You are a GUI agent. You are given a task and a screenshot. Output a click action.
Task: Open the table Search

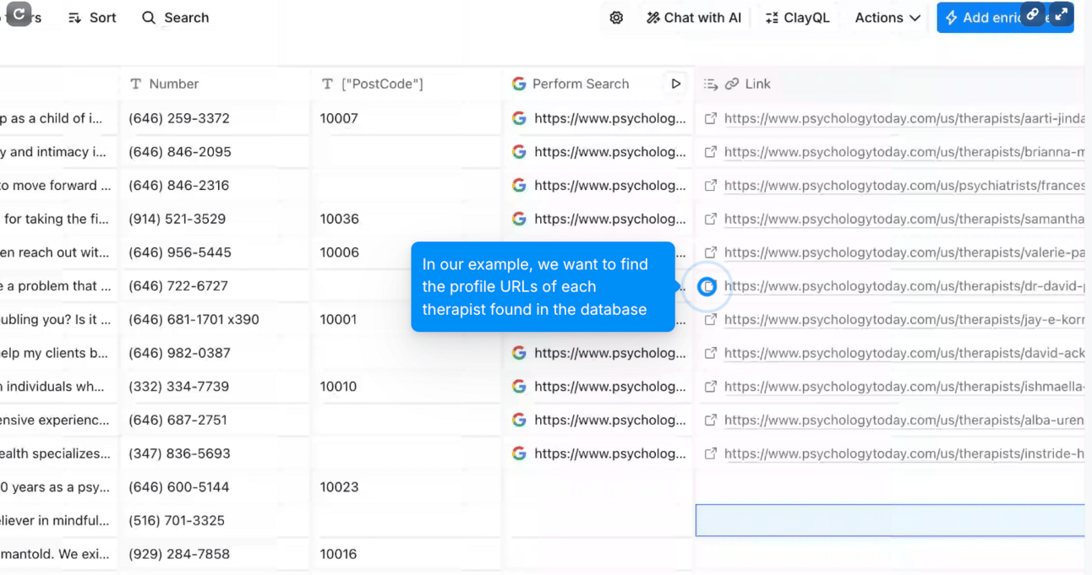pos(175,18)
